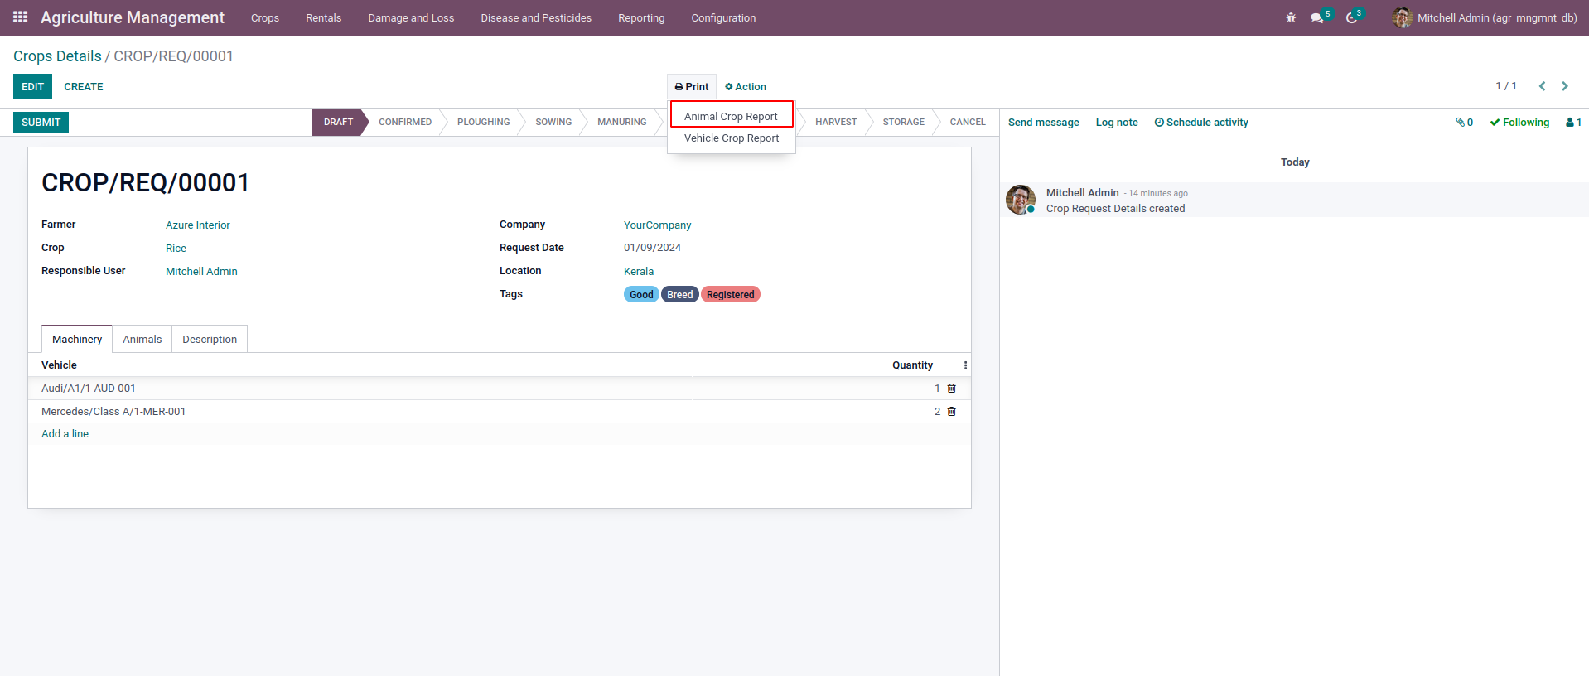1589x676 pixels.
Task: Click the Audi/A1/1-AUD-001 vehicle row
Action: (x=500, y=389)
